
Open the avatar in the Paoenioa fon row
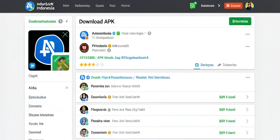click(x=84, y=86)
